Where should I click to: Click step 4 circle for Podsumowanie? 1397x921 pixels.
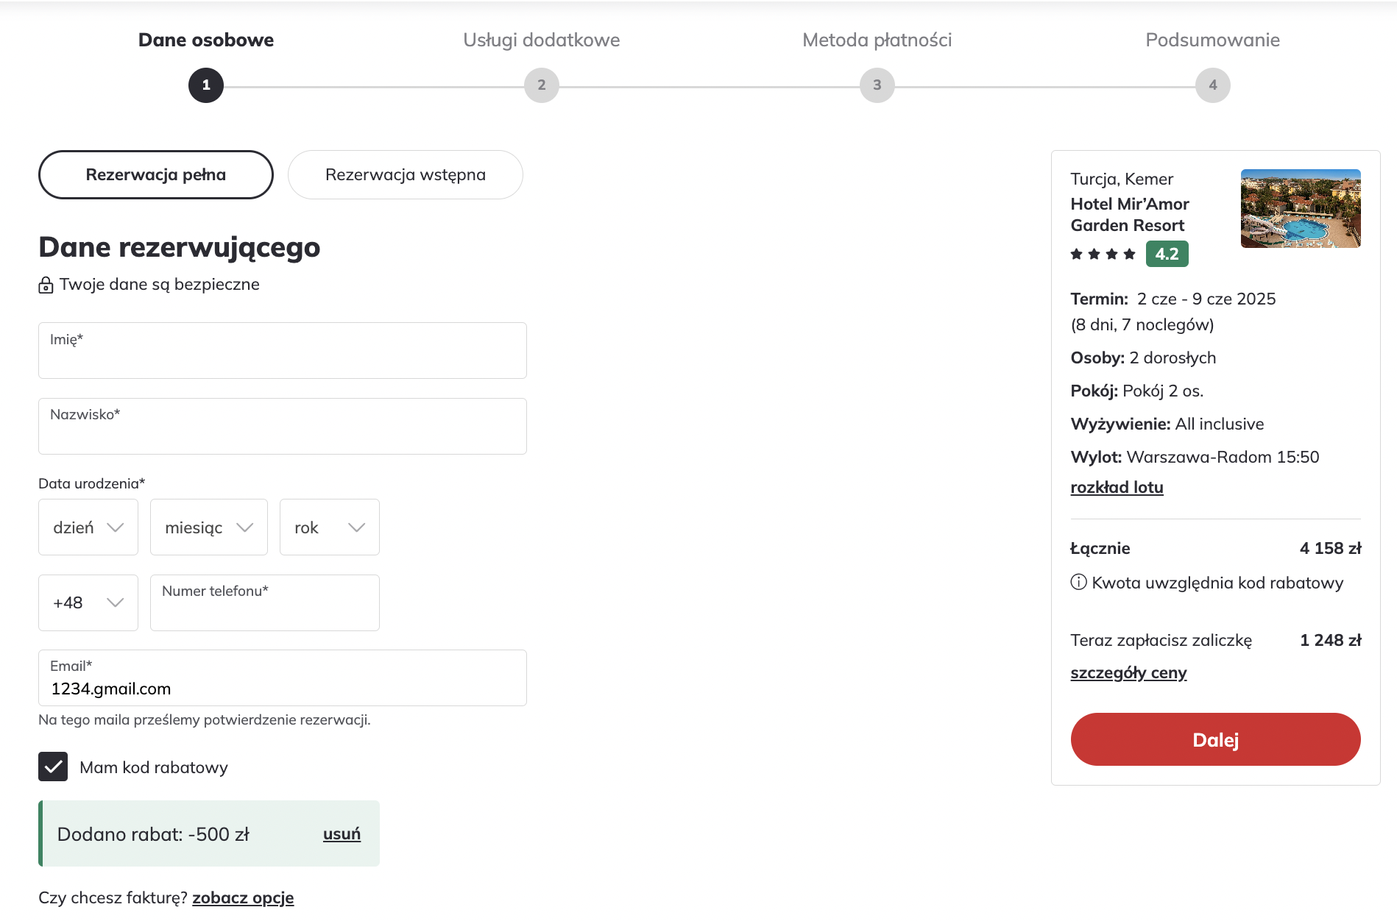coord(1213,85)
